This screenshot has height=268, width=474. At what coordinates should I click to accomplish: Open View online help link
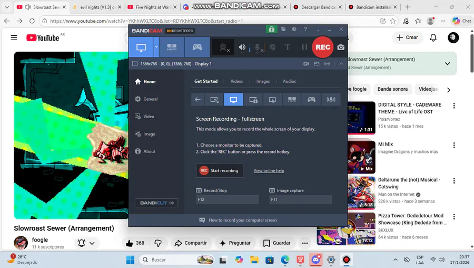tap(269, 170)
